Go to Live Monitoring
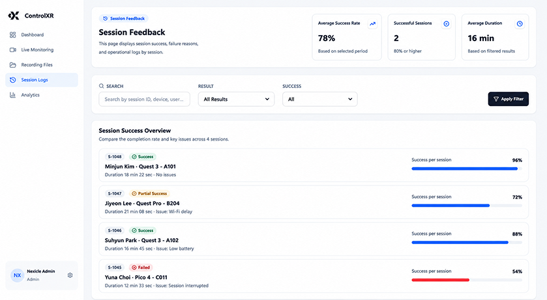This screenshot has height=300, width=547. [42, 49]
